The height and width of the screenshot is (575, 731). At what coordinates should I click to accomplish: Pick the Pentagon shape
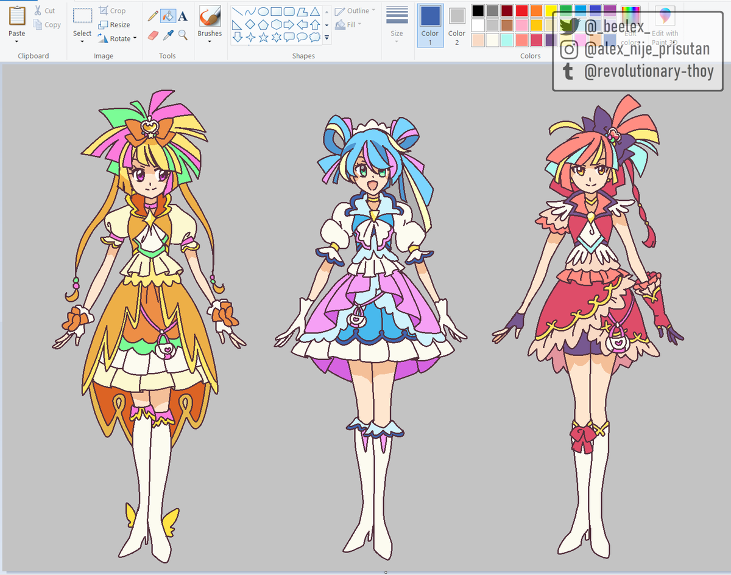click(263, 24)
